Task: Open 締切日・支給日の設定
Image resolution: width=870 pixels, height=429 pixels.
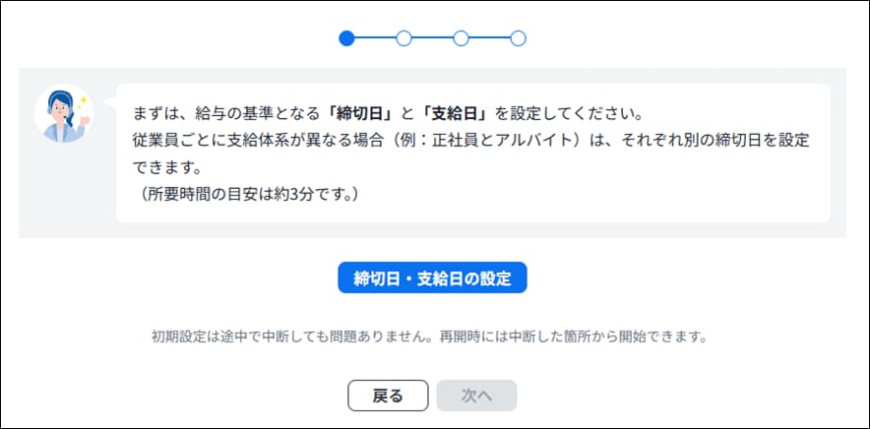Action: [432, 277]
